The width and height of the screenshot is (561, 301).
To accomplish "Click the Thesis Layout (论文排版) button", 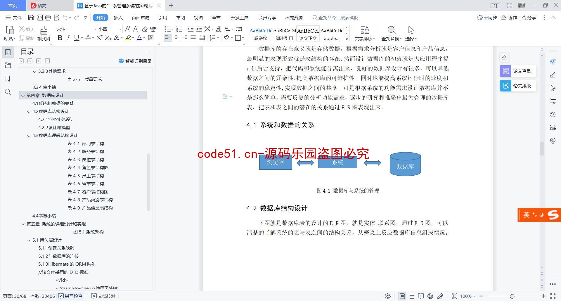I will (518, 86).
